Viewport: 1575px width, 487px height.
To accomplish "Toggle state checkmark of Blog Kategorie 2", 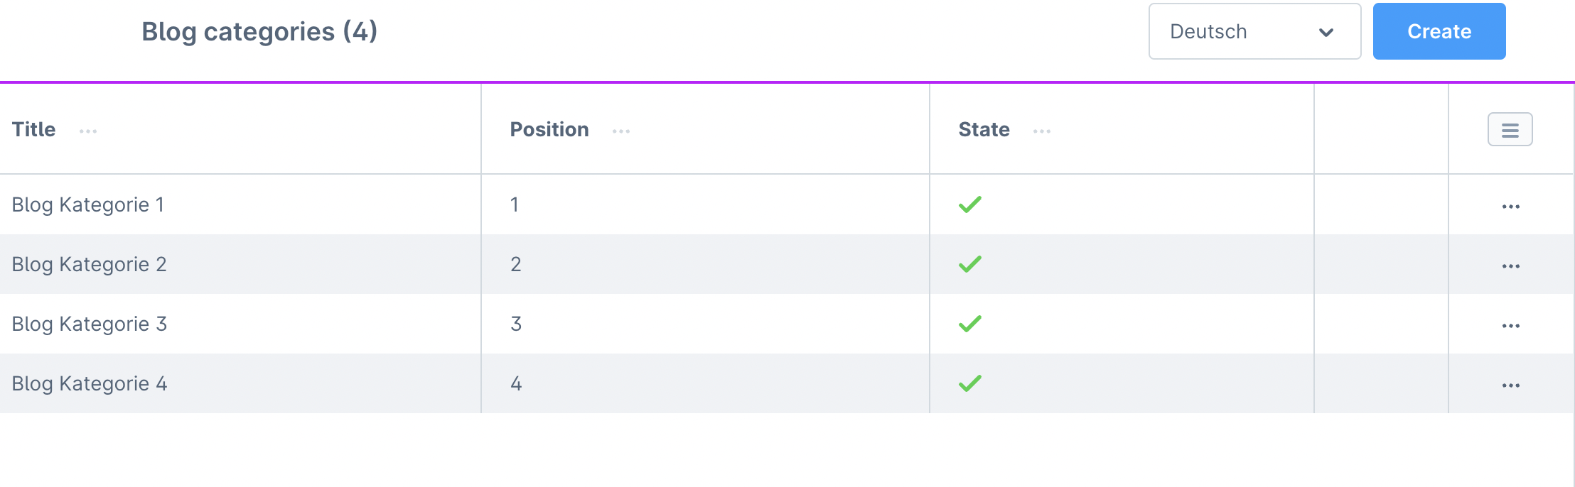I will (x=970, y=264).
